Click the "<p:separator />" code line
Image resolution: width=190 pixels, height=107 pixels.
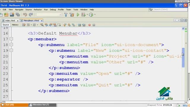coord(68,79)
